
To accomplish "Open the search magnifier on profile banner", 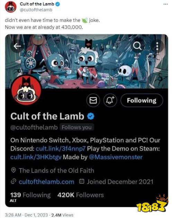I will click(137, 46).
